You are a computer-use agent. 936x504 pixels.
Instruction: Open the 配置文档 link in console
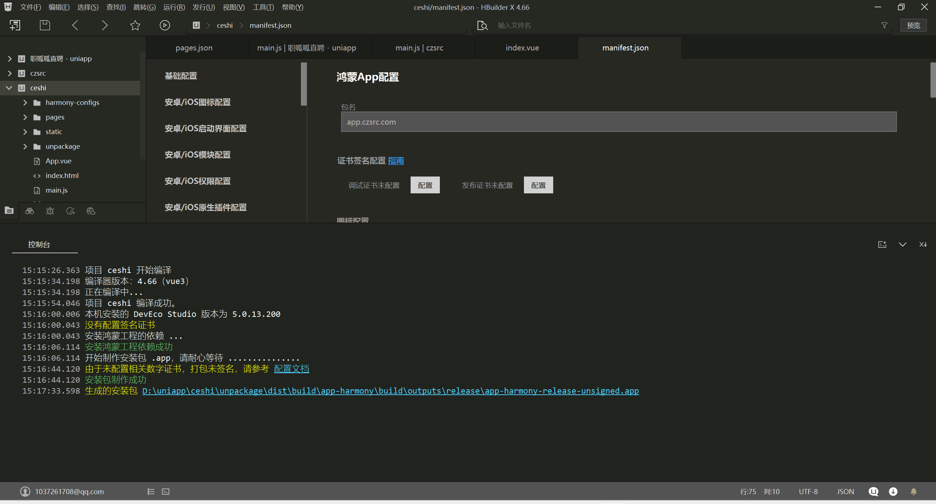(x=291, y=369)
